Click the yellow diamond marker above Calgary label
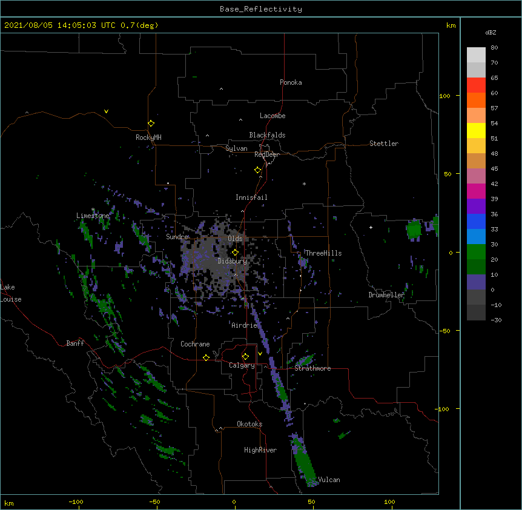The image size is (522, 510). (245, 357)
